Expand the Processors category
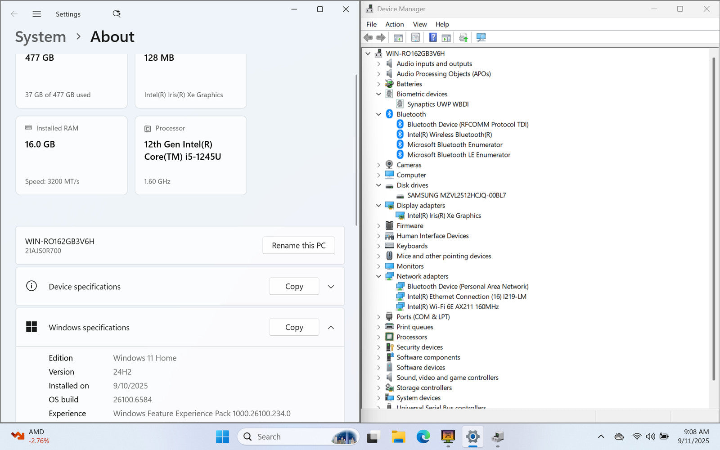Screen dimensions: 720x450 378,337
